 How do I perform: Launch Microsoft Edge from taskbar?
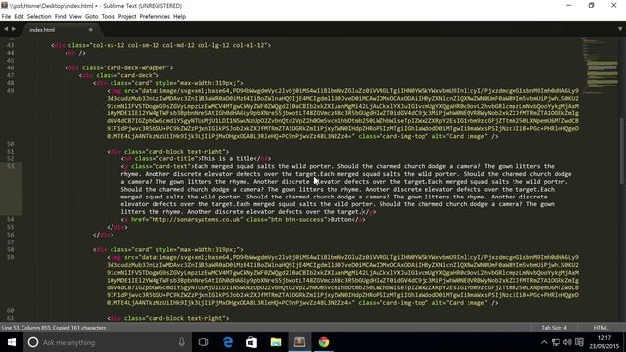pos(228,342)
